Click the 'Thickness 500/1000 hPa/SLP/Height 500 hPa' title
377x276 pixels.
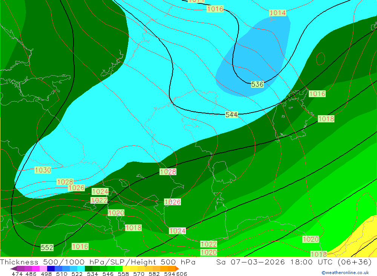98,262
